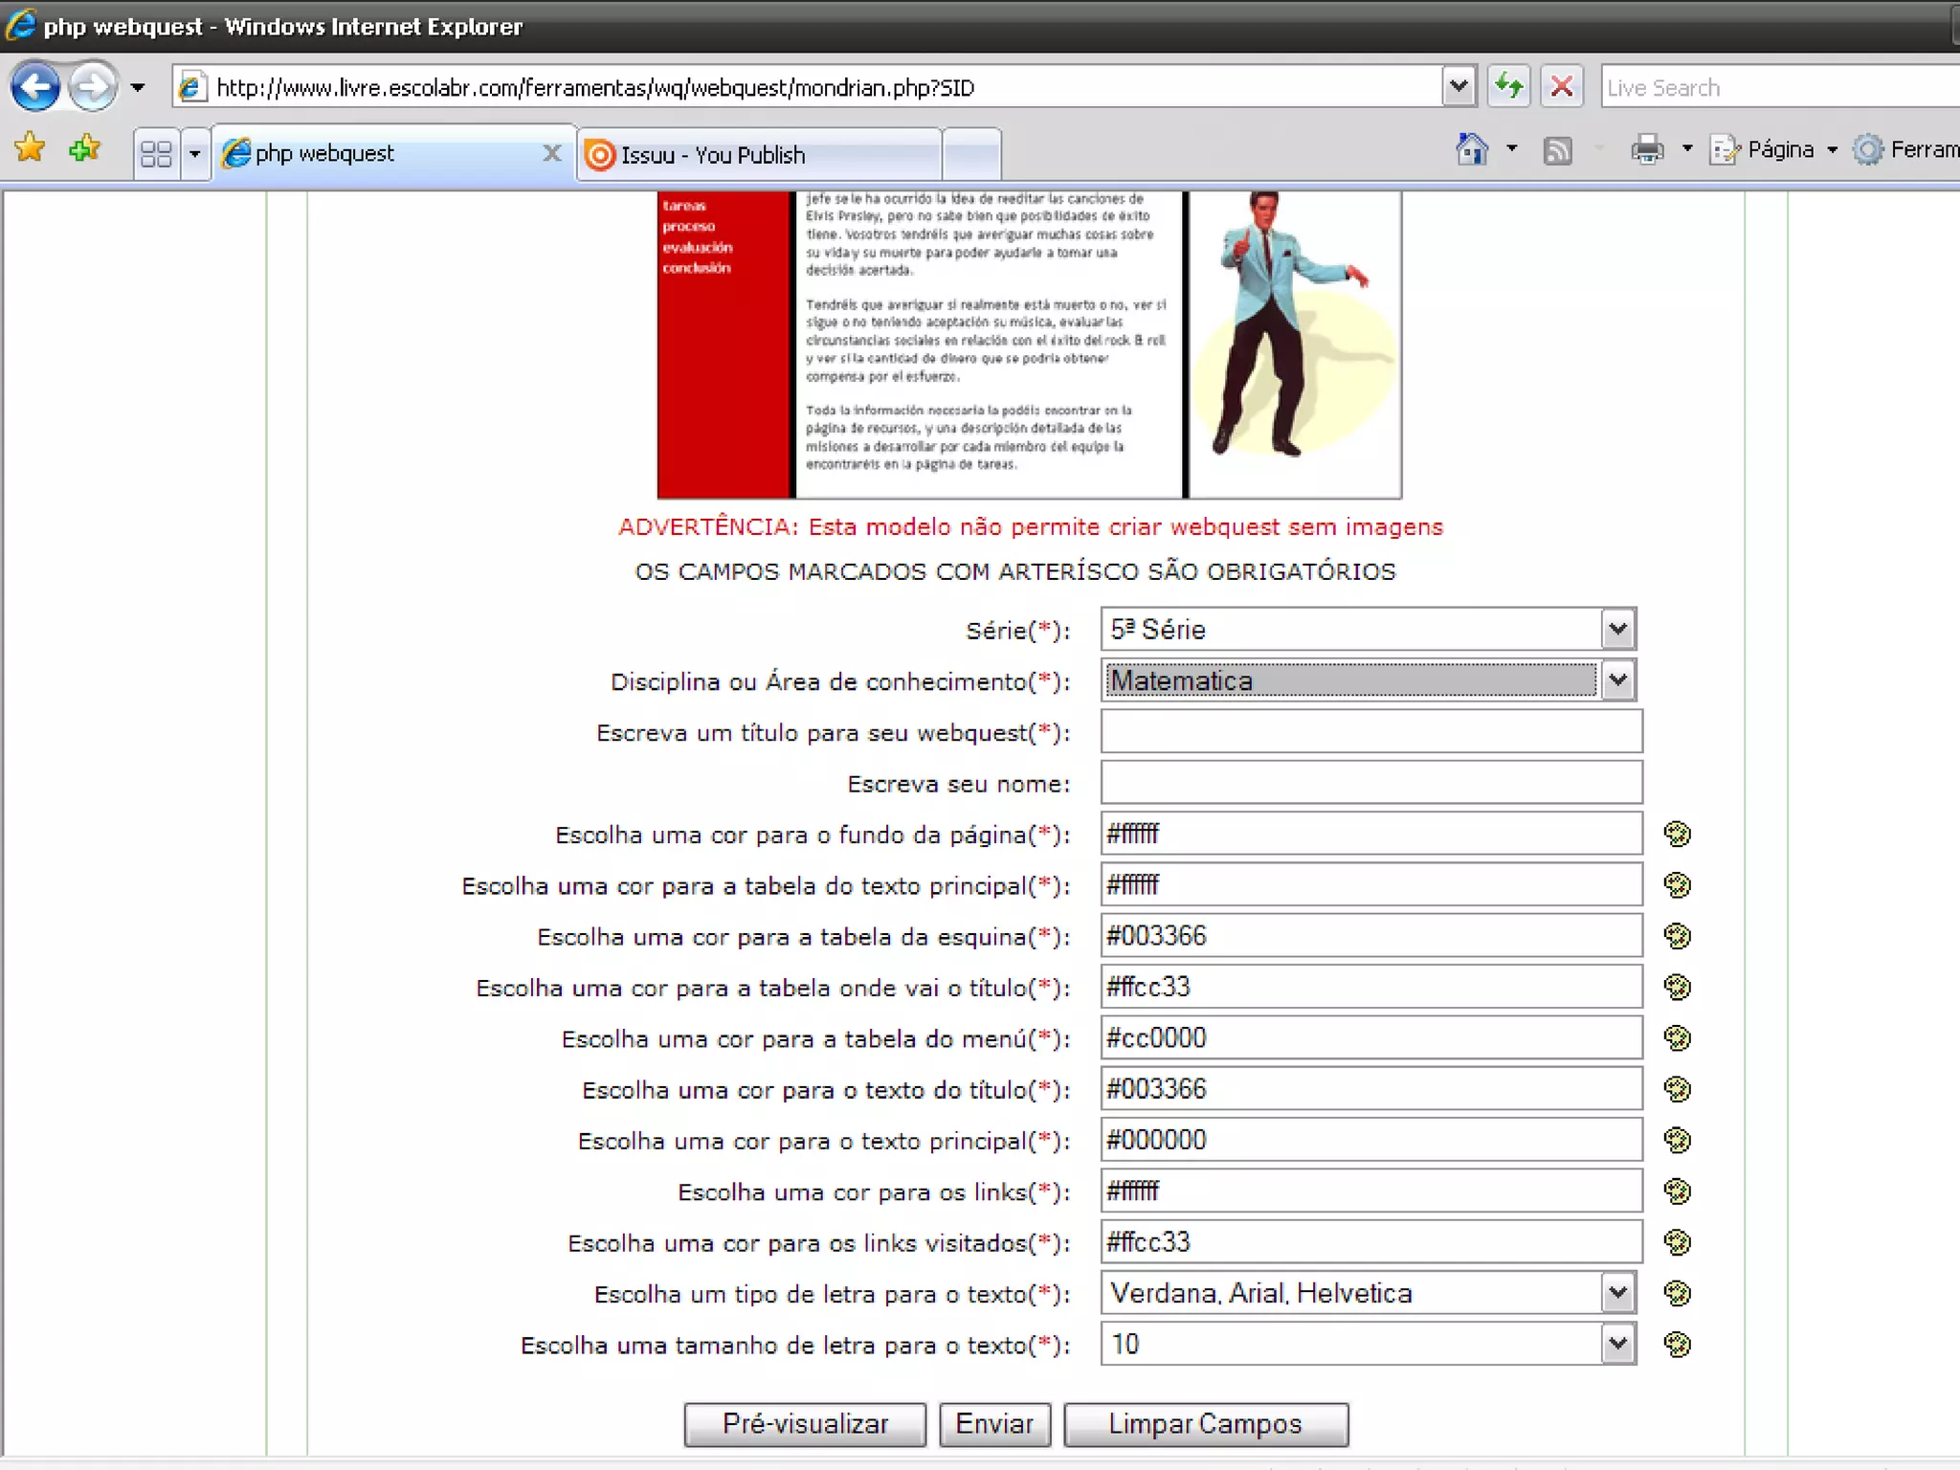The width and height of the screenshot is (1960, 1470).
Task: Open the Quick Tabs grid icon
Action: [x=156, y=153]
